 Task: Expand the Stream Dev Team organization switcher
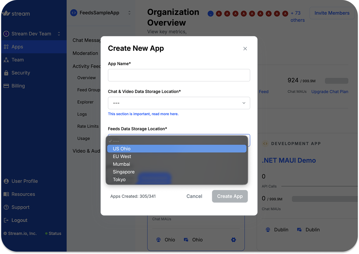click(59, 34)
